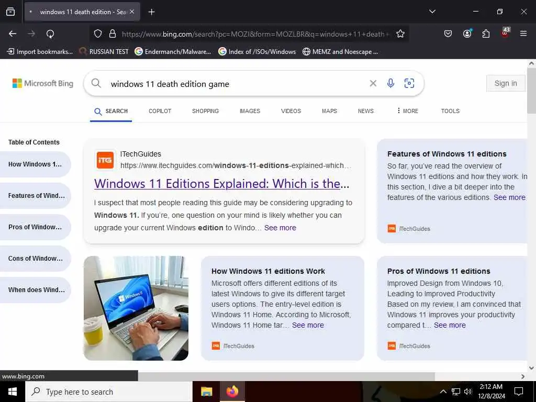
Task: Start voice search with microphone icon
Action: coord(390,83)
